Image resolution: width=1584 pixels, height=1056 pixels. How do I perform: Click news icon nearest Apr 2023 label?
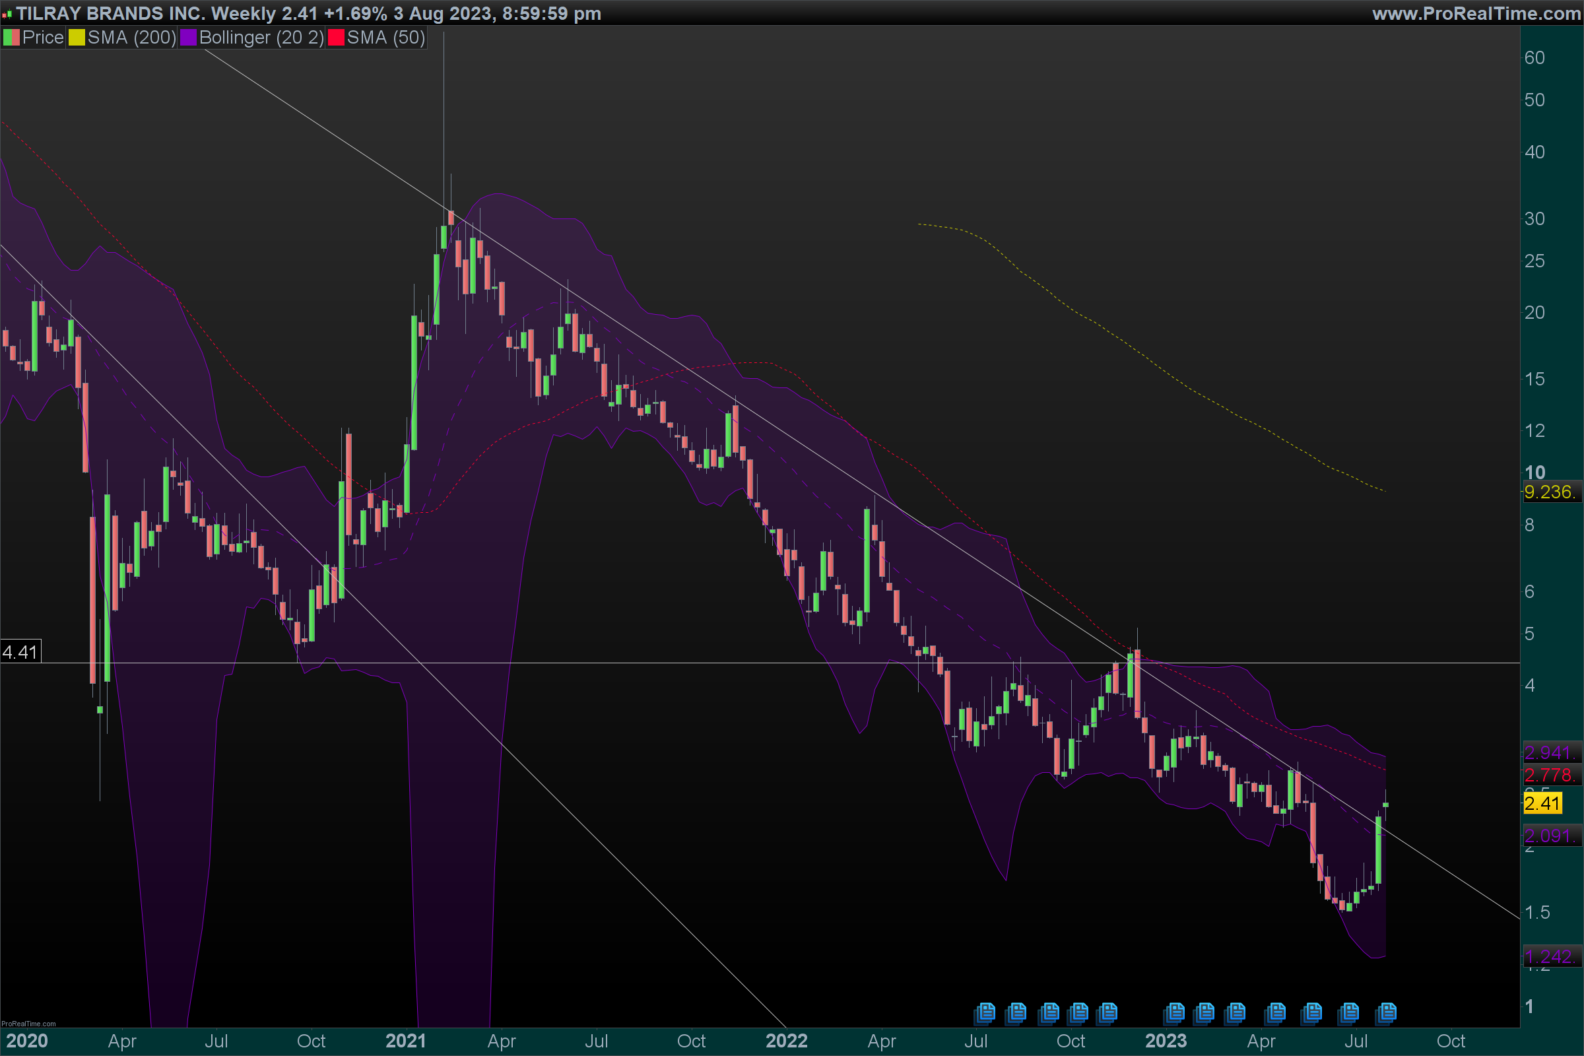[1276, 1012]
